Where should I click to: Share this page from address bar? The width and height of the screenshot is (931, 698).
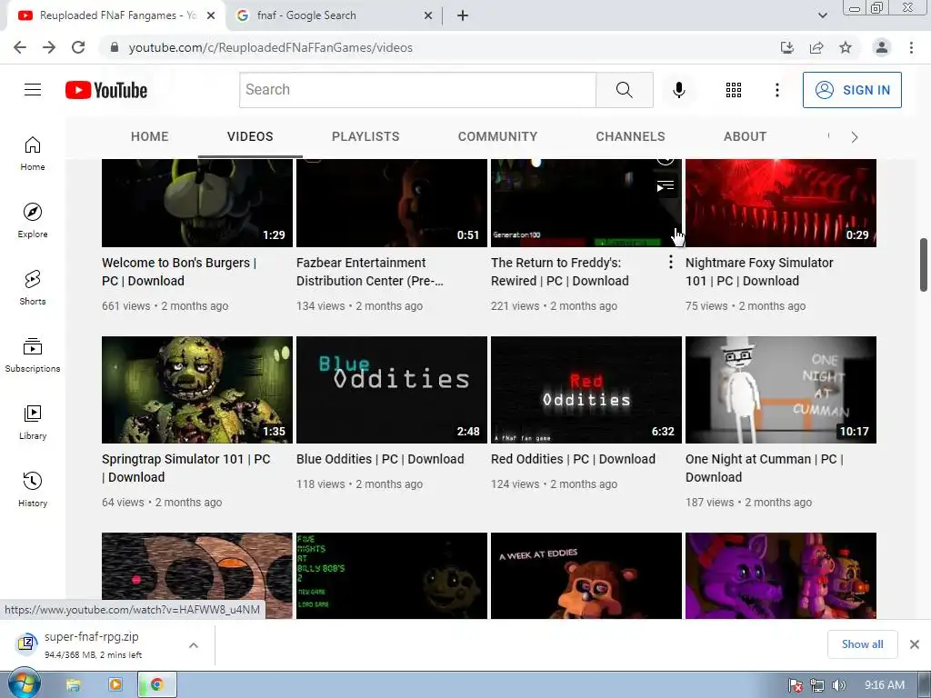[x=816, y=47]
